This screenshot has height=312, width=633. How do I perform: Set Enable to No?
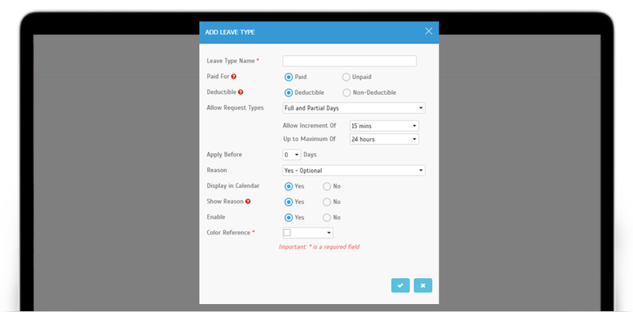pos(327,218)
